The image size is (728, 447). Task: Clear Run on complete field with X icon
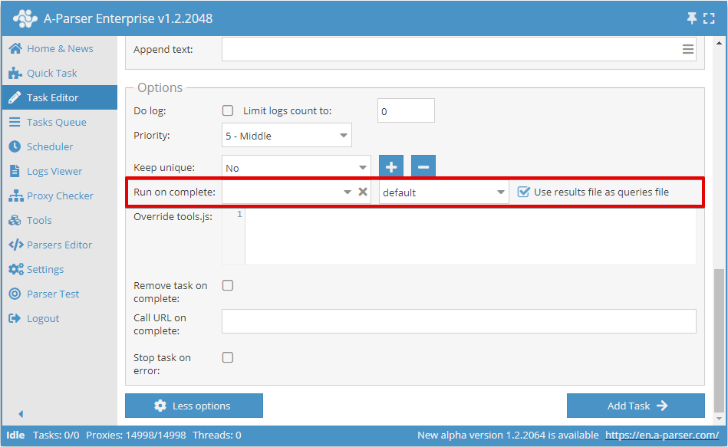tap(363, 192)
